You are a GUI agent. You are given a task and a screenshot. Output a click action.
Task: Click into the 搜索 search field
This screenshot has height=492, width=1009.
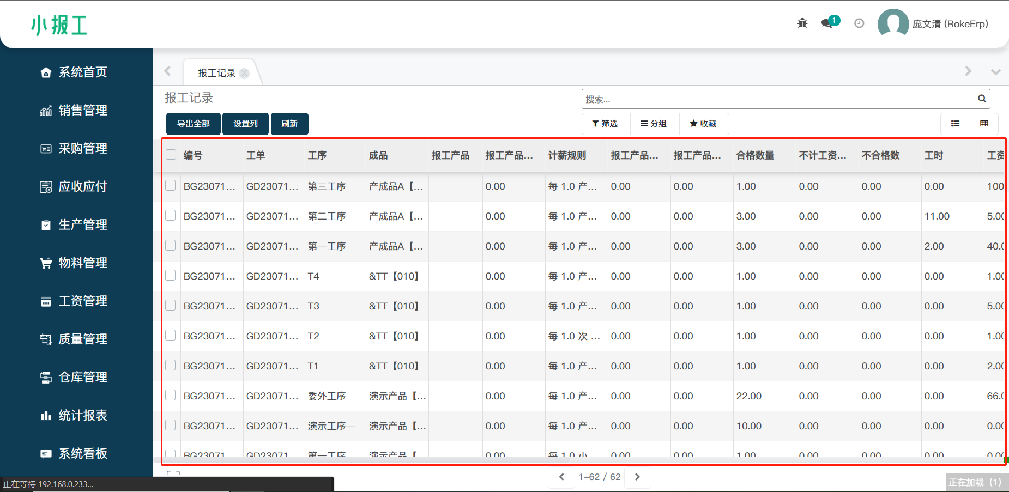[x=778, y=99]
